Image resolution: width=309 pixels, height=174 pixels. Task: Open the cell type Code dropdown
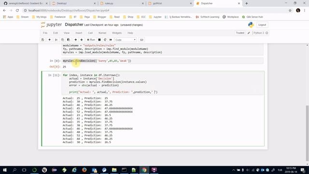pyautogui.click(x=126, y=40)
